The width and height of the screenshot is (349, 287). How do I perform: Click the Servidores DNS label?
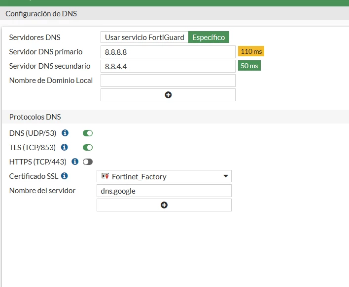point(35,37)
